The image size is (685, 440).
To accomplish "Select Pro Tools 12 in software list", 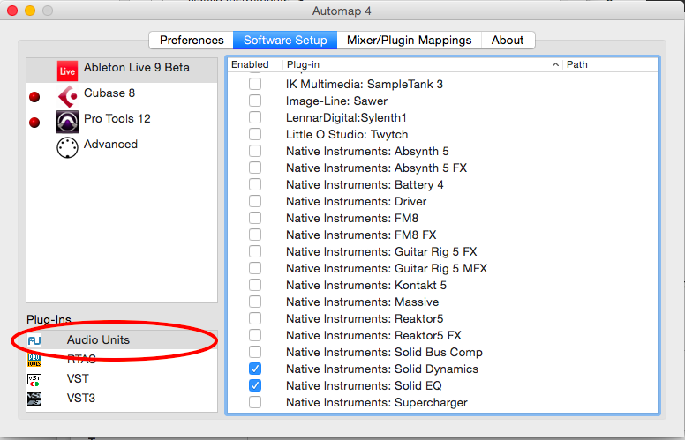I will 122,122.
